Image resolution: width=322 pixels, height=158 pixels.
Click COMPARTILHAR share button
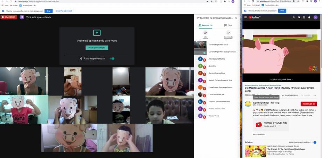(x=290, y=96)
